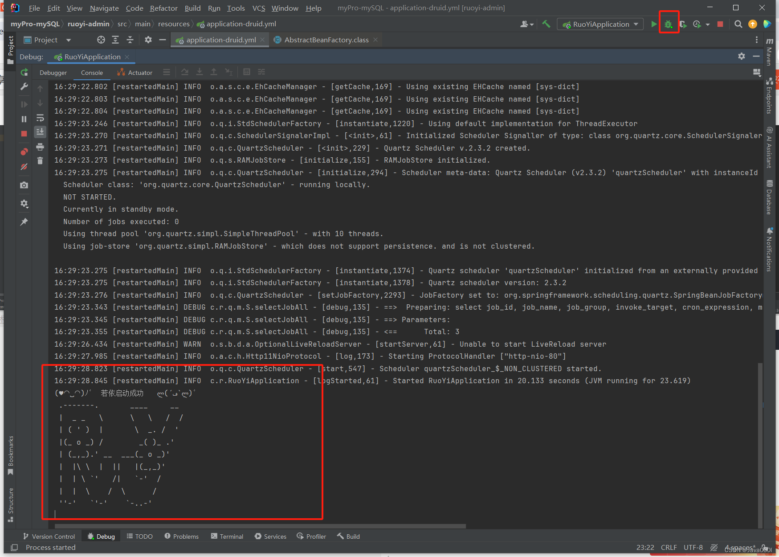Open debug configuration wrench icon
Image resolution: width=779 pixels, height=557 pixels.
tap(24, 86)
